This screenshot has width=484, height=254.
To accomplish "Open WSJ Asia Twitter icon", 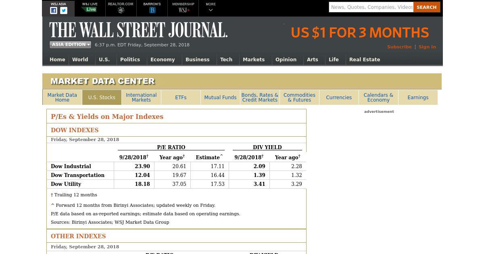I will pyautogui.click(x=64, y=11).
